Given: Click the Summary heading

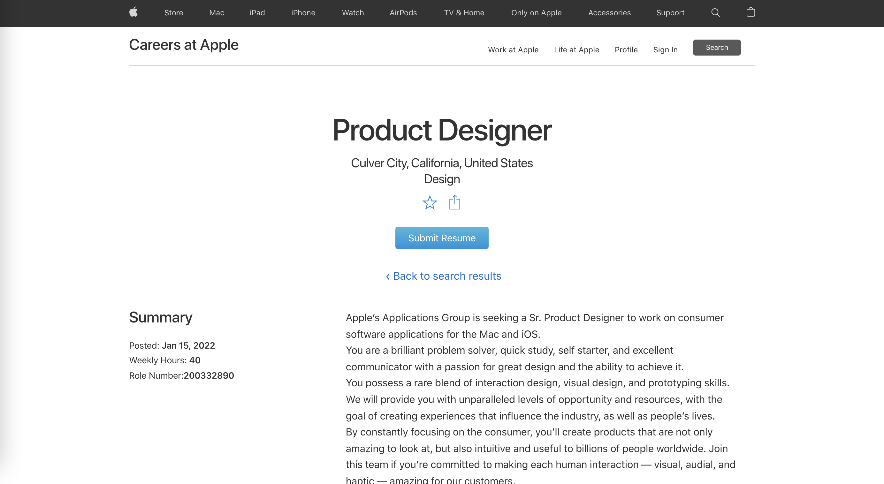Looking at the screenshot, I should coord(161,317).
